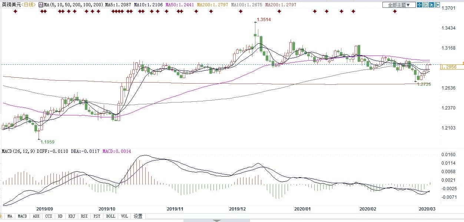
Task: Select the BOLL indicator tab
Action: [110, 216]
